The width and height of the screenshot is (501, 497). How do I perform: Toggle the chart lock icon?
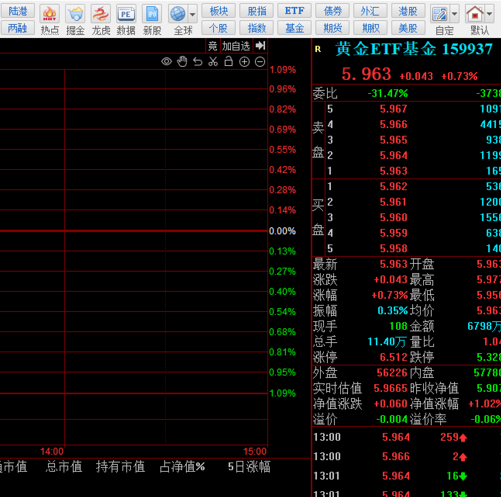point(229,62)
